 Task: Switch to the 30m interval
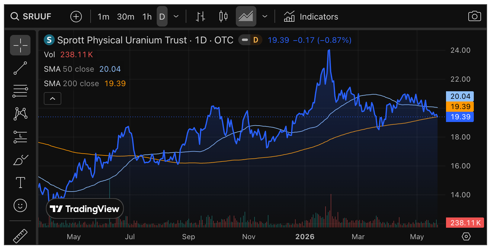click(126, 17)
